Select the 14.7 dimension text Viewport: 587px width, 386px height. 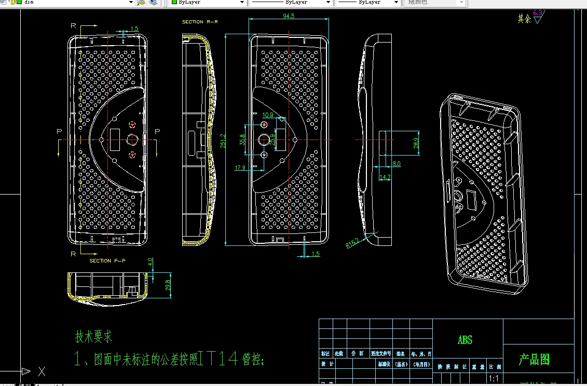coord(385,177)
